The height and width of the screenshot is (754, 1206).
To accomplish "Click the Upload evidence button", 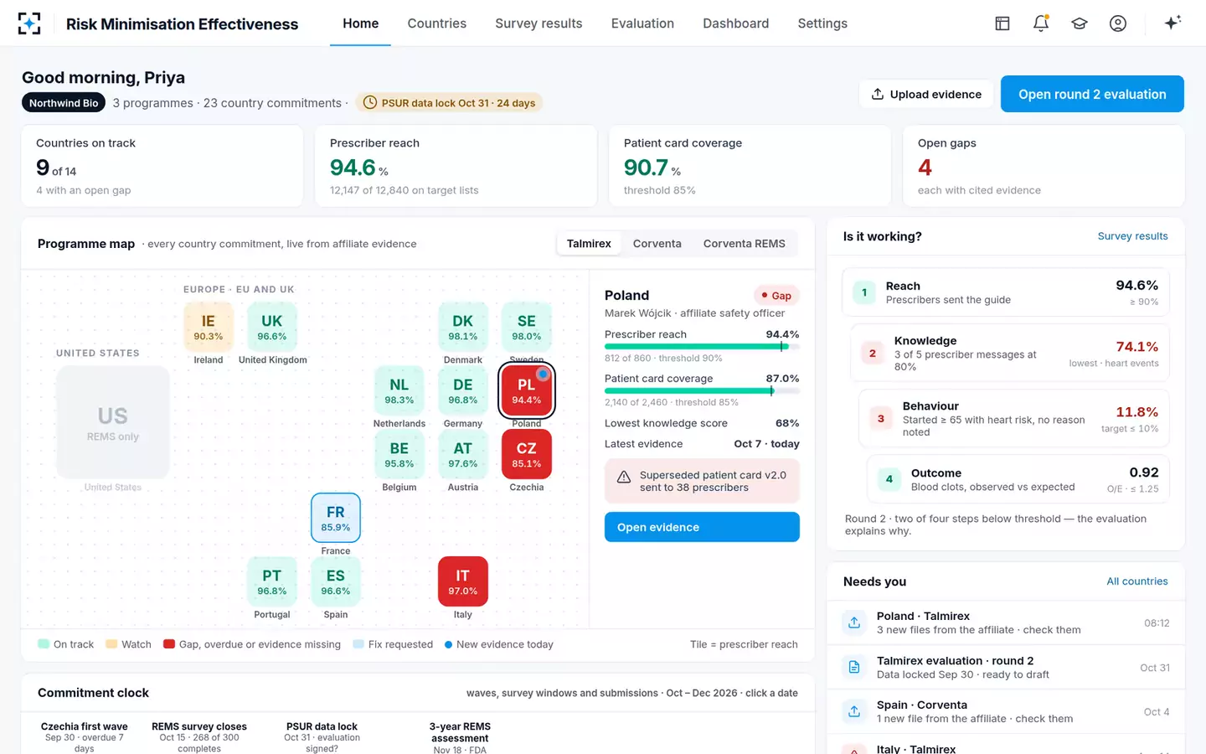I will (x=926, y=94).
